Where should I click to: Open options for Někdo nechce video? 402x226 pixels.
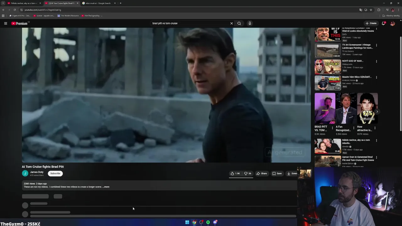click(376, 140)
